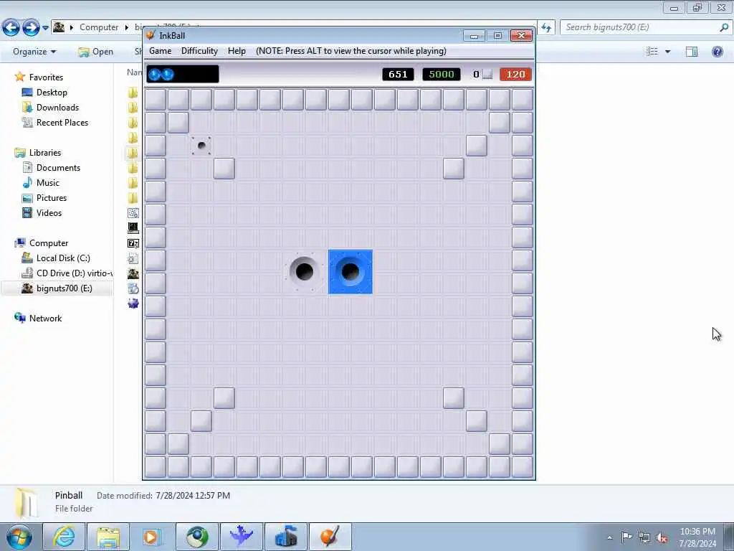The image size is (734, 551).
Task: Open the Pictures library
Action: pos(52,198)
